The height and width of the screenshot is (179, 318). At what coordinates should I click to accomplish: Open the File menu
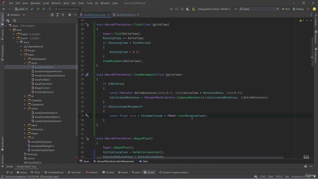click(11, 3)
